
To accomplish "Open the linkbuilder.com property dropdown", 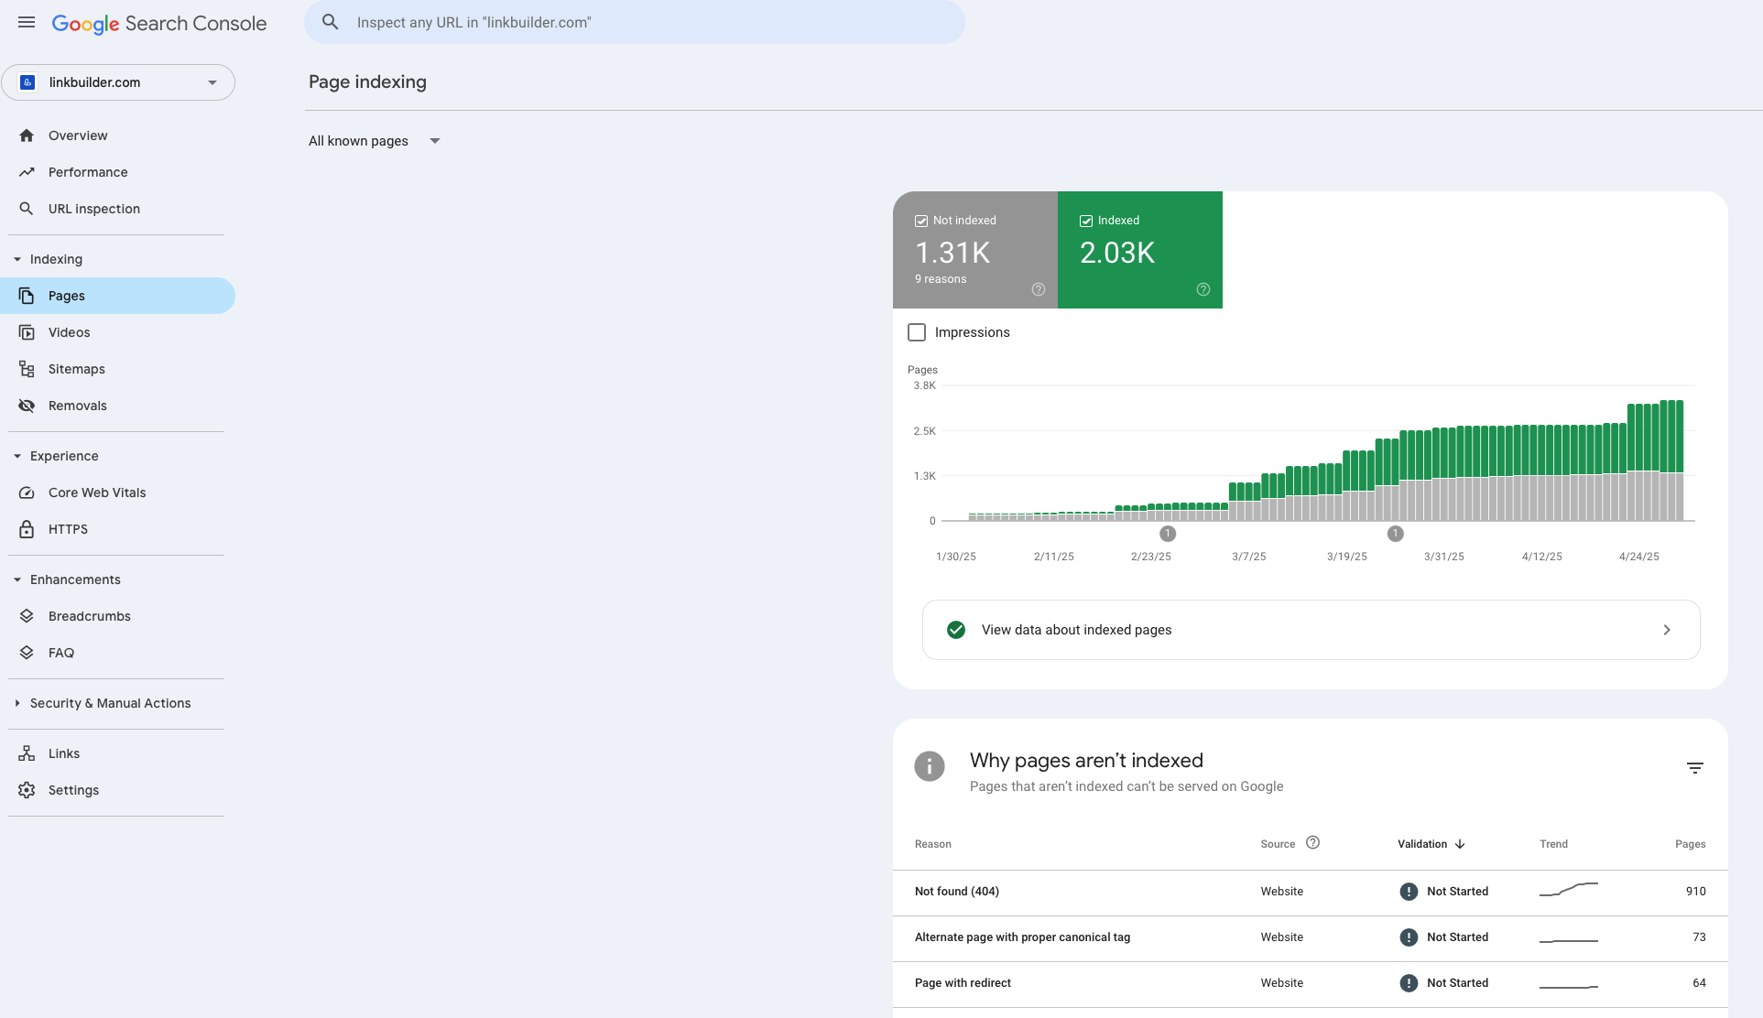I will click(118, 82).
